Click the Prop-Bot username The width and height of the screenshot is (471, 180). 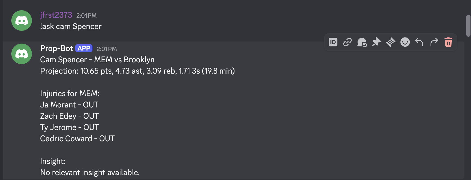pyautogui.click(x=57, y=48)
